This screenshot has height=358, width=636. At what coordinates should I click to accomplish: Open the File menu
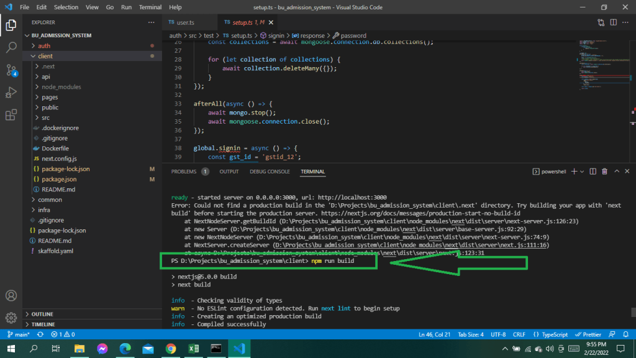click(24, 7)
